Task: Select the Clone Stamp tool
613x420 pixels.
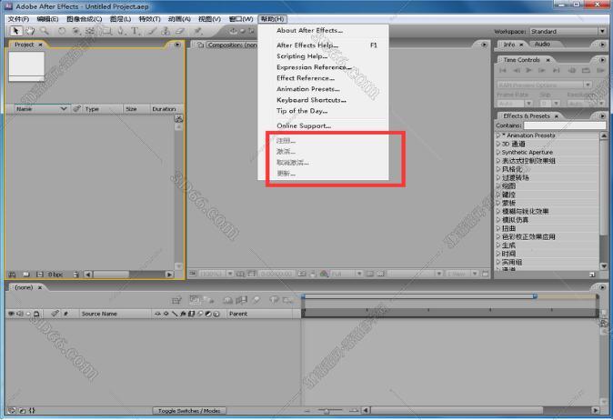Action: pyautogui.click(x=166, y=31)
